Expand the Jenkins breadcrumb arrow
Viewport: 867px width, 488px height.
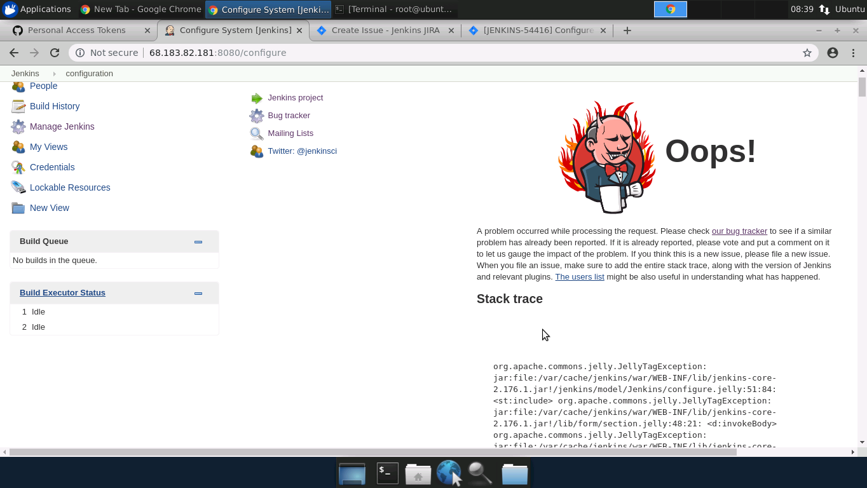click(x=55, y=74)
